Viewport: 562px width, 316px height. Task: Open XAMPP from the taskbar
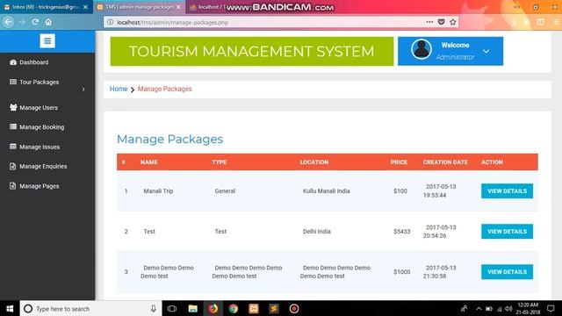tap(254, 308)
